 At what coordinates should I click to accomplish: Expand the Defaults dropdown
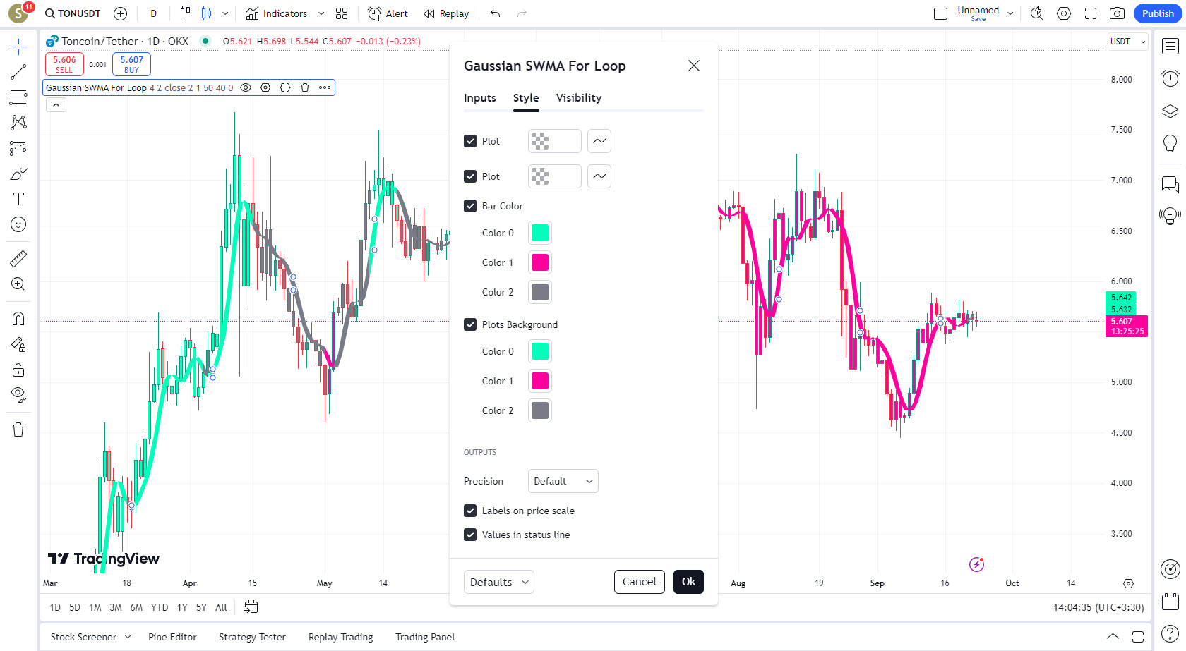499,582
